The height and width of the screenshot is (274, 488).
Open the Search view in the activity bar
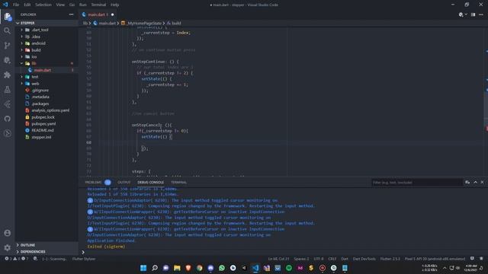(x=7, y=30)
